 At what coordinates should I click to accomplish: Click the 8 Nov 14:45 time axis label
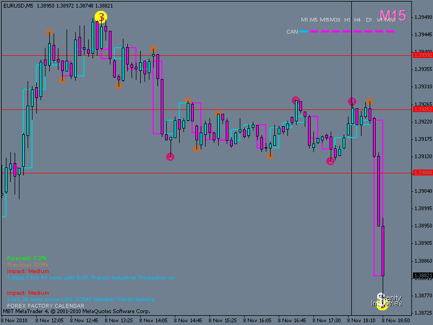tap(188, 321)
